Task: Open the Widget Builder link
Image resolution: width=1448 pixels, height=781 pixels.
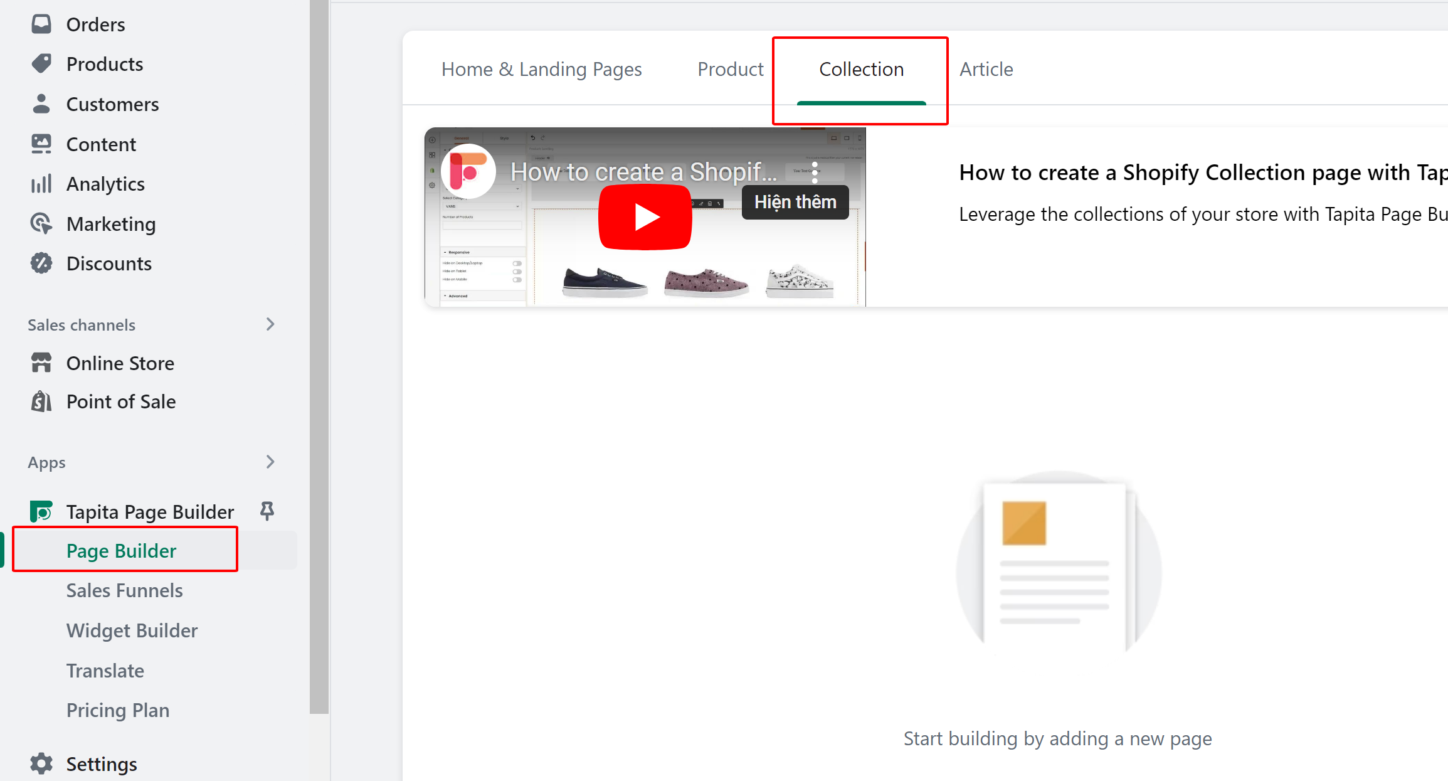Action: [132, 630]
